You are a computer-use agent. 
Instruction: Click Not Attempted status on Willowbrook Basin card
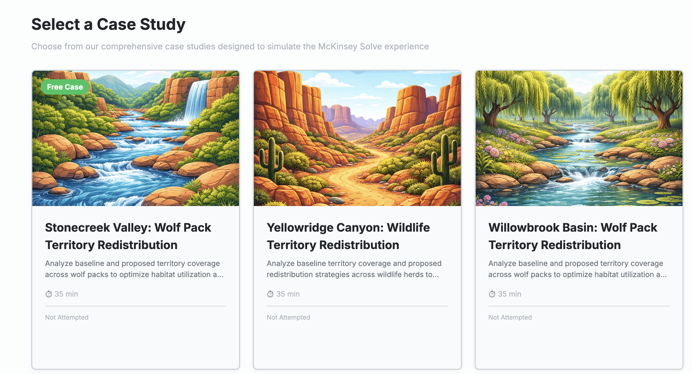(x=510, y=317)
